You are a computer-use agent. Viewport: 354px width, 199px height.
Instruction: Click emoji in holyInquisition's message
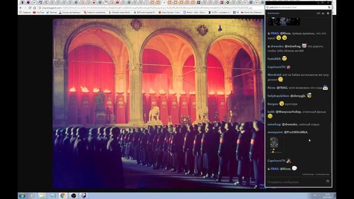coord(309,96)
